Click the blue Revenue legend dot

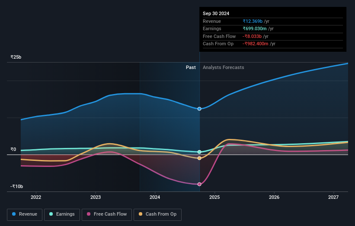click(x=14, y=214)
